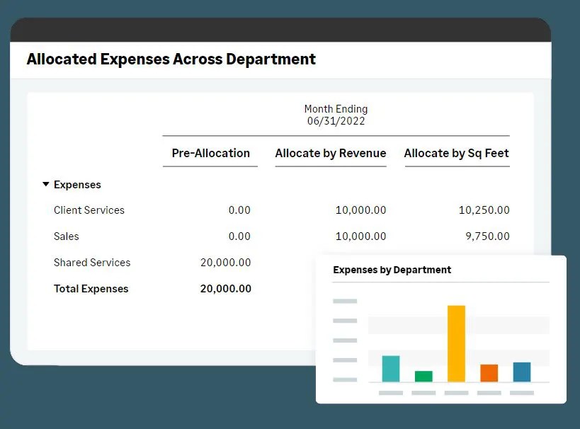The image size is (580, 429).
Task: Select the Pre-Allocation column header
Action: pos(210,154)
